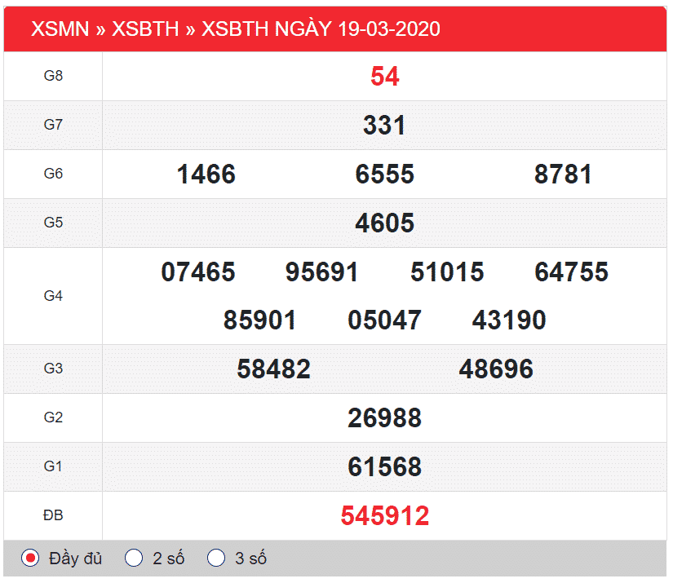The width and height of the screenshot is (673, 583).
Task: Click the G6 number 1466
Action: coord(206,174)
